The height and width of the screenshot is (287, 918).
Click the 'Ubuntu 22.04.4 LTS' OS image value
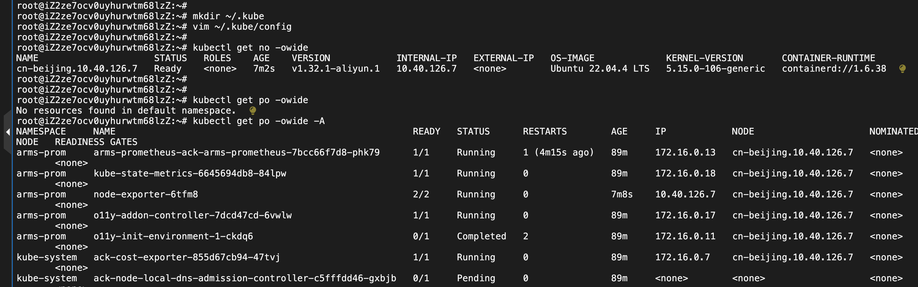[599, 69]
